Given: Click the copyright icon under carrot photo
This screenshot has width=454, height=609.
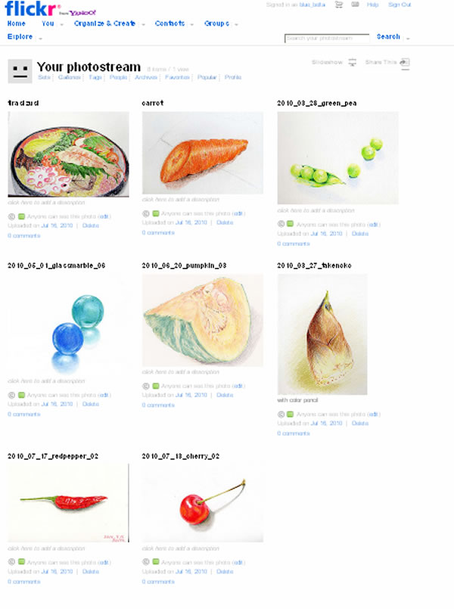Looking at the screenshot, I should [146, 213].
